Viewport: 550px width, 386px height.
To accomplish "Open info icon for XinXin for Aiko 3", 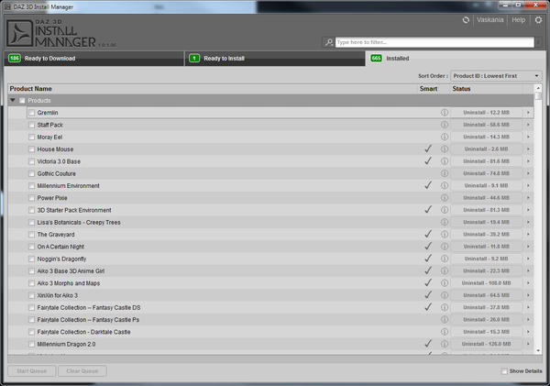I will pos(445,295).
